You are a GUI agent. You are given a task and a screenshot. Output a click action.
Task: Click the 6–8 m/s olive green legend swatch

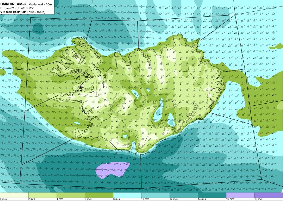coord(99,195)
